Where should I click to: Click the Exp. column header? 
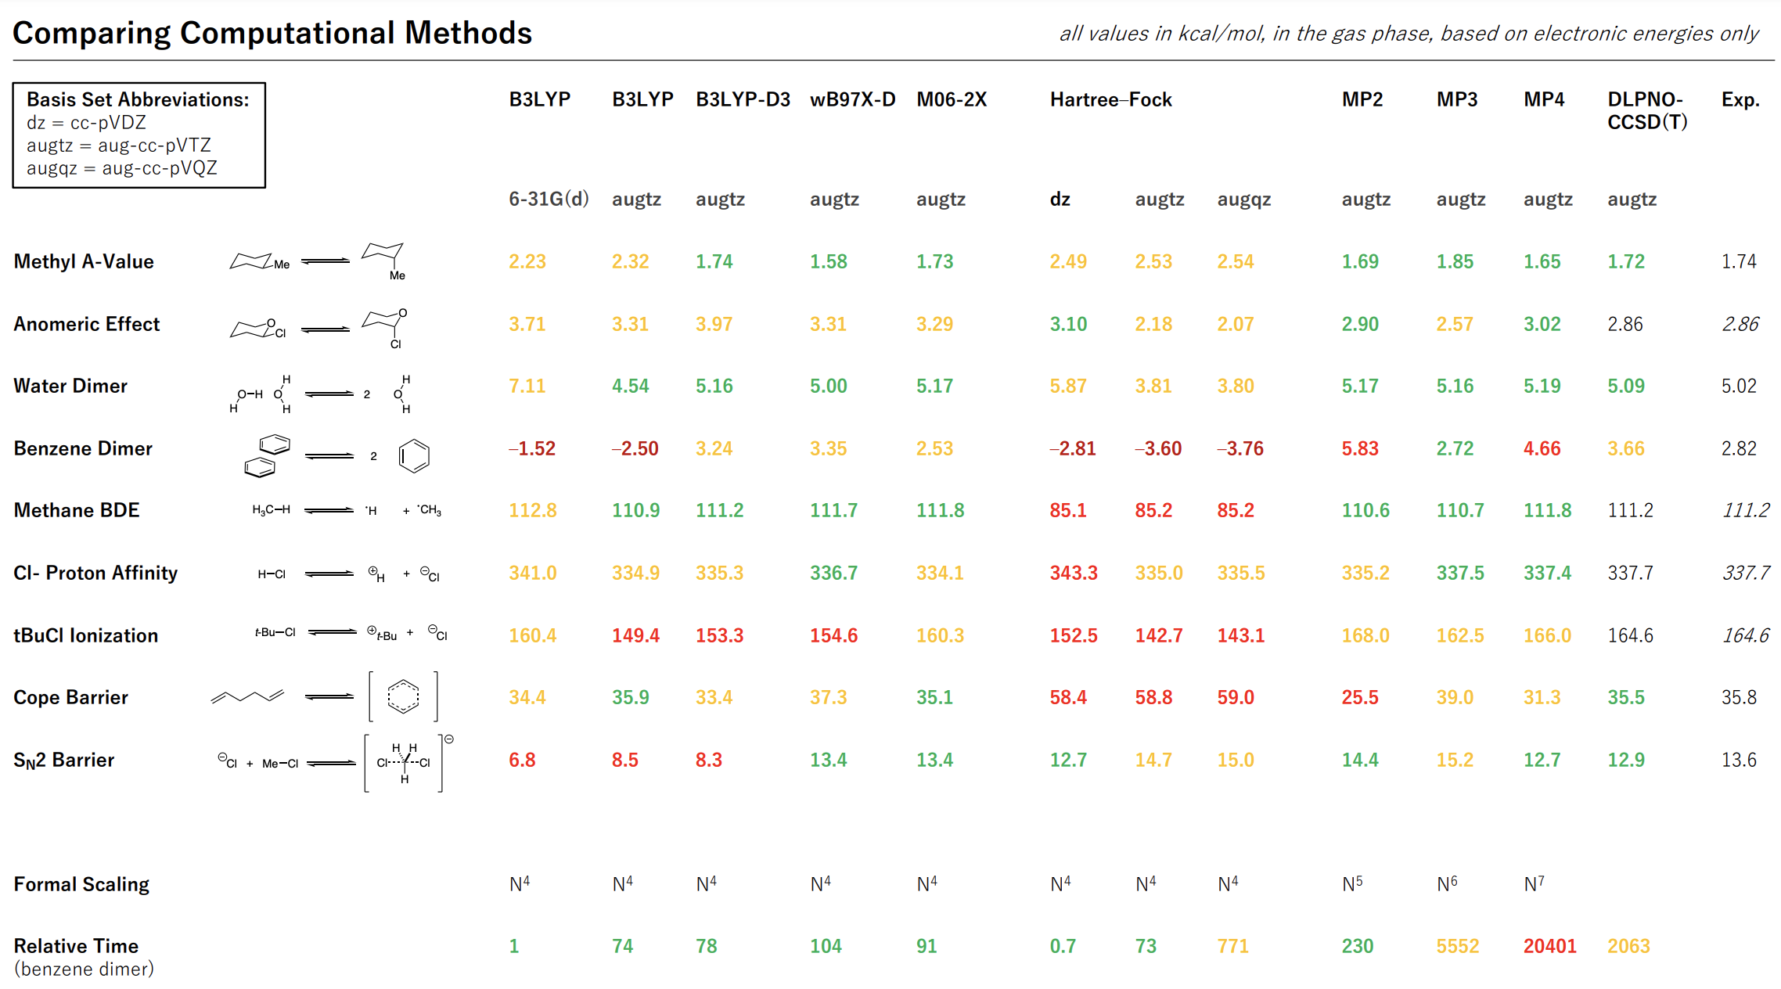click(x=1740, y=99)
